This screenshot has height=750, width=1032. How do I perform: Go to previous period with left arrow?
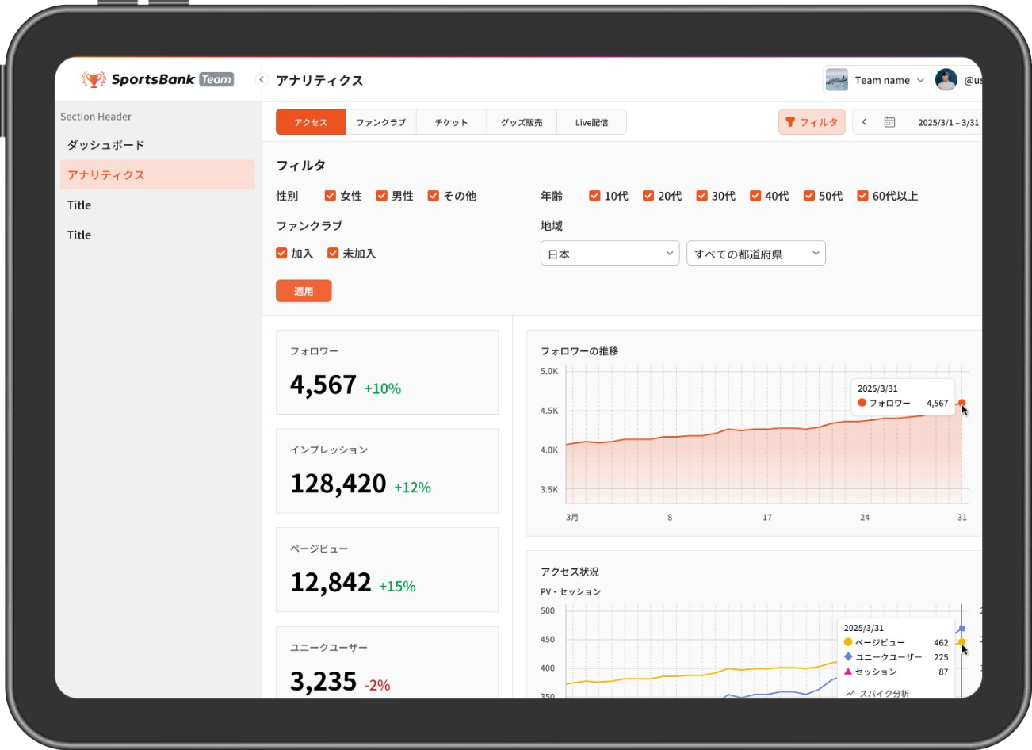[x=864, y=122]
